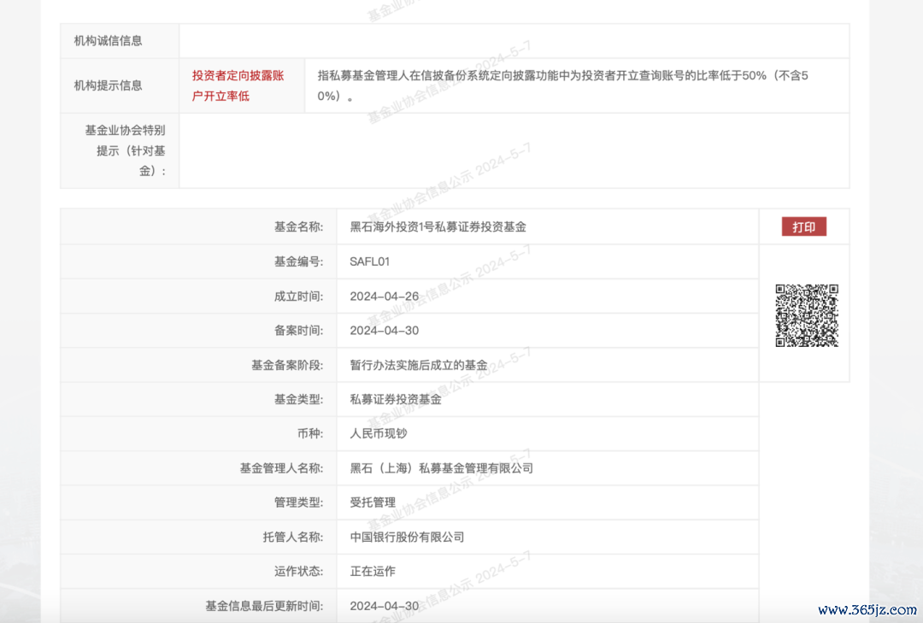
Task: Open manager 黑石（上海）私募基金管理有限公司
Action: pos(442,468)
